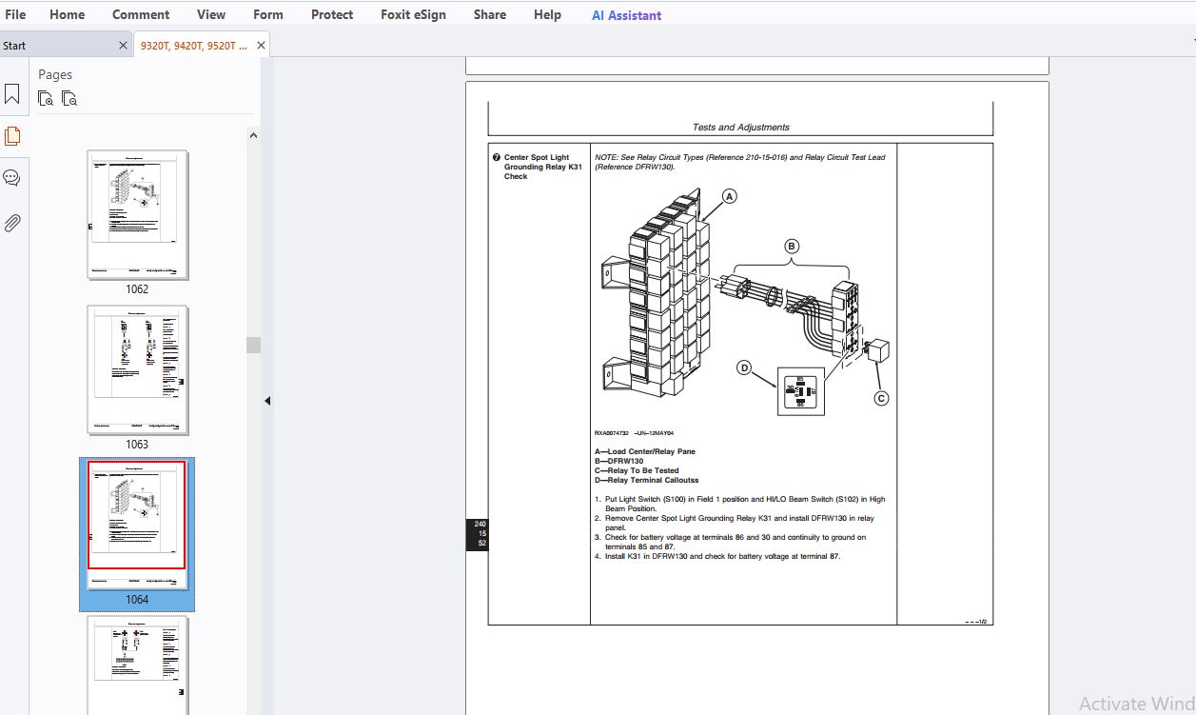Click figure reference RXA0074732 text
The image size is (1196, 715).
(635, 432)
